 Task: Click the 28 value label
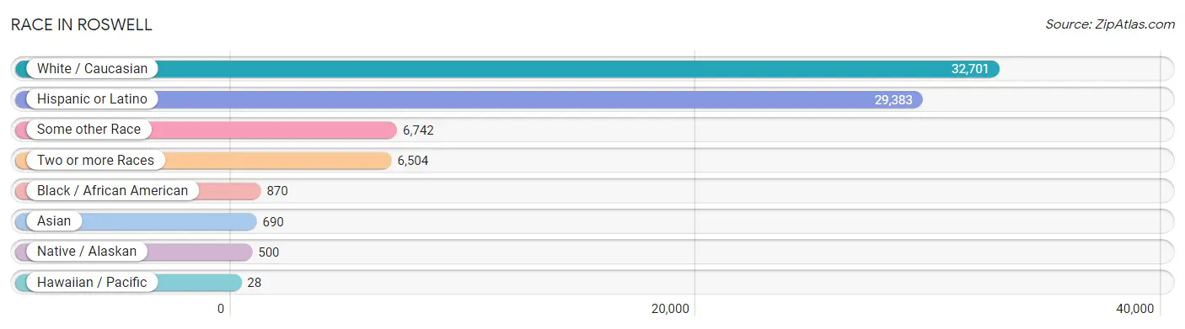(x=255, y=283)
